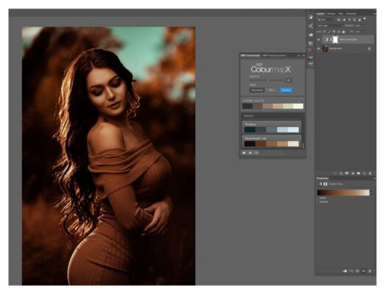Open the Layers panel flyout menu
This screenshot has height=294, width=385.
(x=375, y=14)
